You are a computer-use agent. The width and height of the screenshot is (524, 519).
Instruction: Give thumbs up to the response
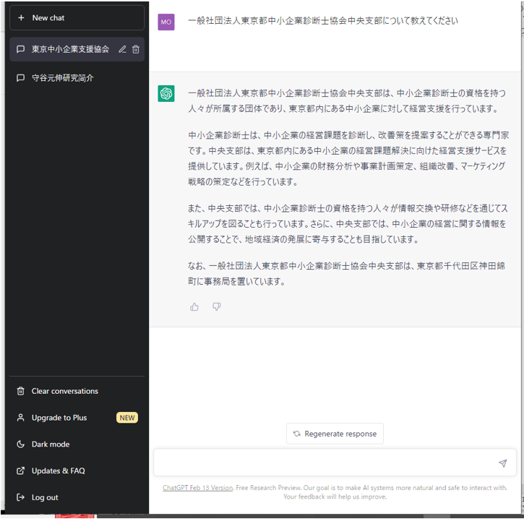click(x=194, y=306)
